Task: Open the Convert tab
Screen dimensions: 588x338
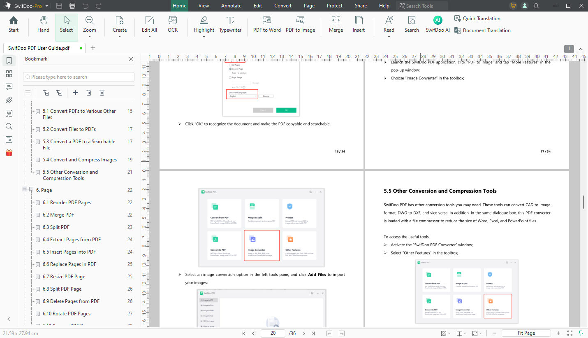Action: tap(283, 6)
